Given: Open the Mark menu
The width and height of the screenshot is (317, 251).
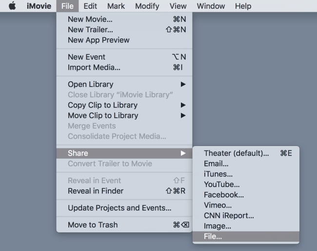Looking at the screenshot, I should click(x=116, y=6).
